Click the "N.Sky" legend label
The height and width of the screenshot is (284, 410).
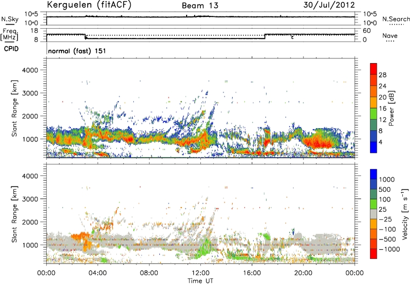pyautogui.click(x=10, y=19)
